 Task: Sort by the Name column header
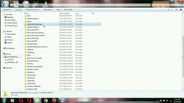tap(26, 13)
